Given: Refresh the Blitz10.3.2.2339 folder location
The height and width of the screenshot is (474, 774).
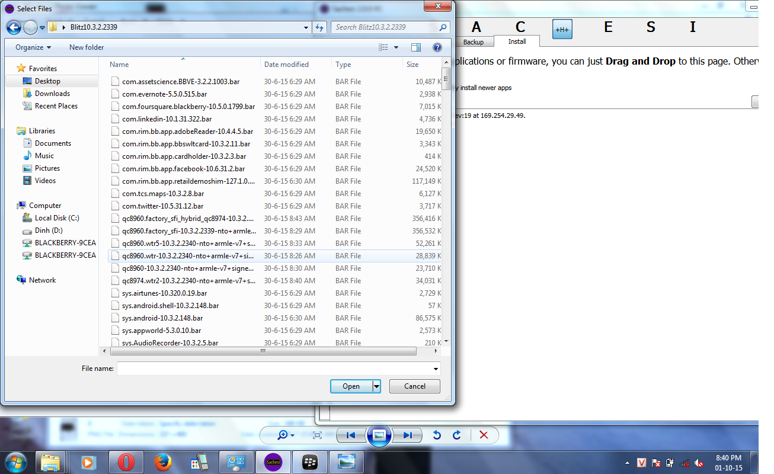Looking at the screenshot, I should pyautogui.click(x=320, y=27).
